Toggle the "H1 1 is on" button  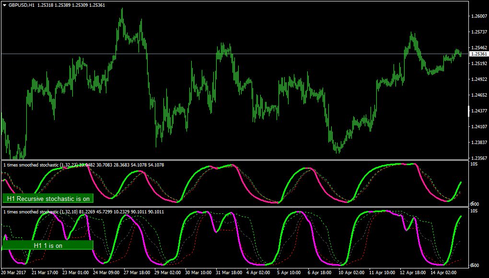48,245
